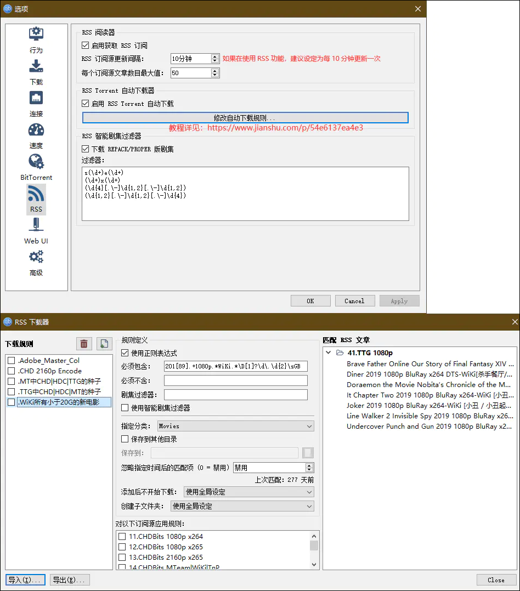Viewport: 520px width, 591px height.
Task: Enable the .CHD 2160p Encode rule checkbox
Action: [12, 371]
